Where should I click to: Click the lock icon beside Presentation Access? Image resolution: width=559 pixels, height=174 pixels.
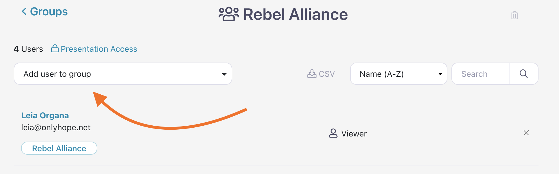click(55, 49)
